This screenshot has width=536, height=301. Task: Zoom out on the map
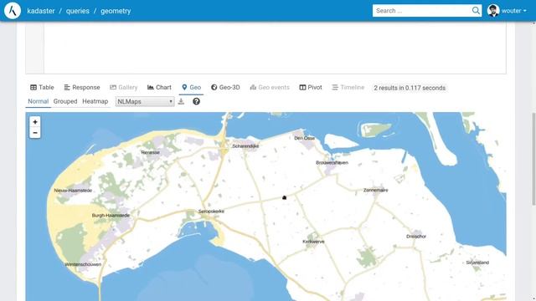tap(35, 133)
